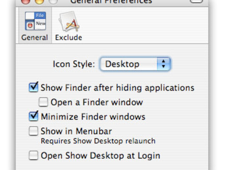The width and height of the screenshot is (226, 170).
Task: Click the Icon Style label text
Action: point(74,64)
